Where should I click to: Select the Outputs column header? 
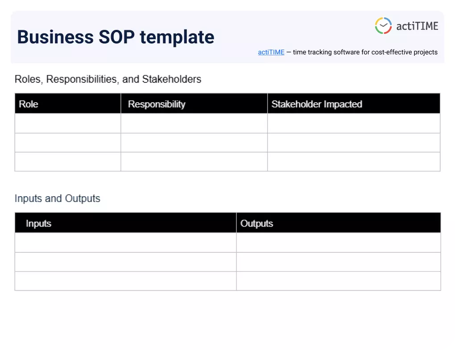pyautogui.click(x=256, y=223)
